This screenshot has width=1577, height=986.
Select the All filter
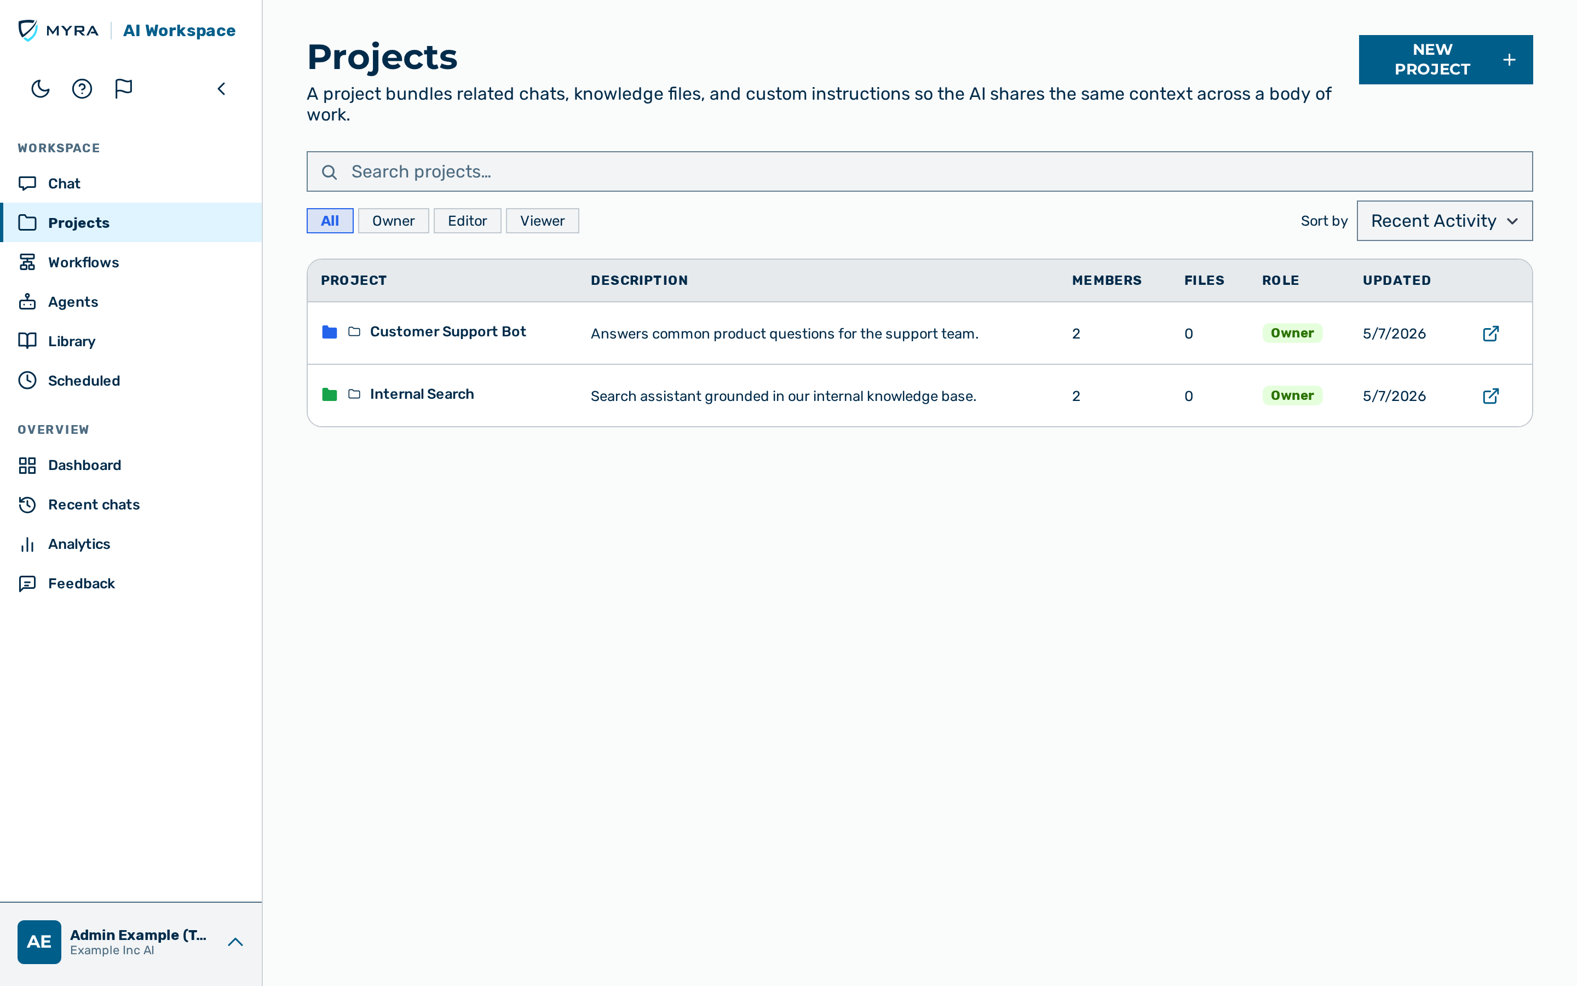[330, 221]
